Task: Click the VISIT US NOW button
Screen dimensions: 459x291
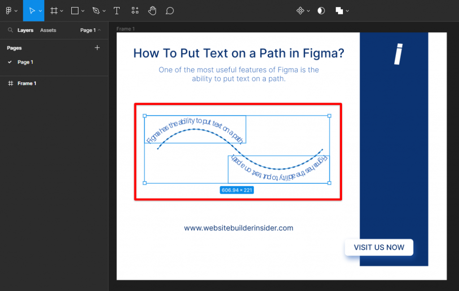Action: (379, 247)
